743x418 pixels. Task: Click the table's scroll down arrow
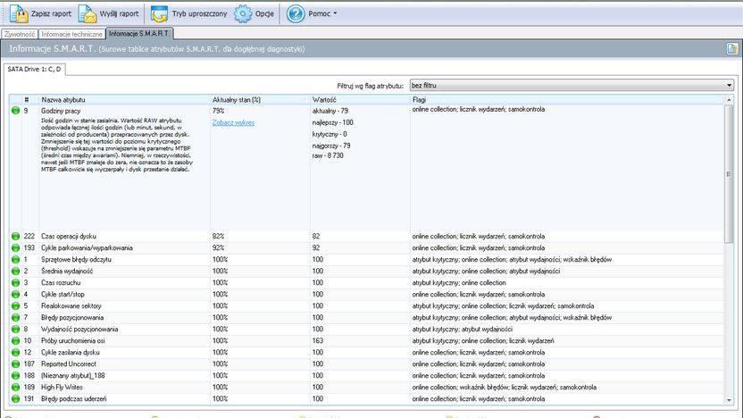(729, 400)
